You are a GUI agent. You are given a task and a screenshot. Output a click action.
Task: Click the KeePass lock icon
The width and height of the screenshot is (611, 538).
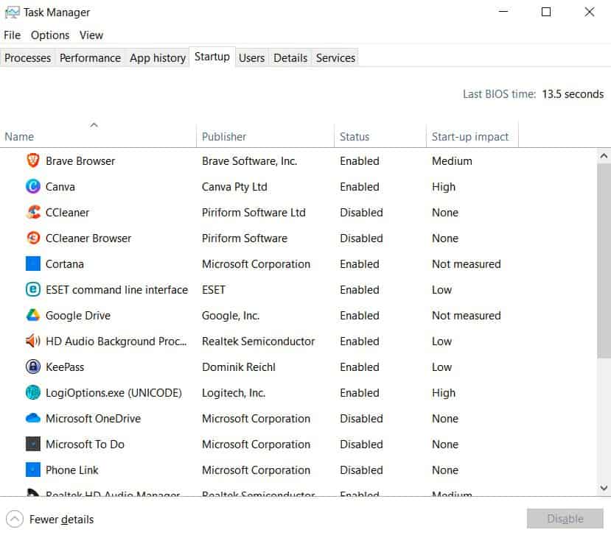coord(32,367)
